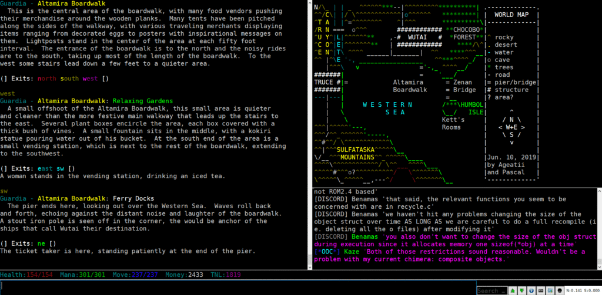
Task: Click the W E S T E R N sea label
Action: tap(387, 105)
